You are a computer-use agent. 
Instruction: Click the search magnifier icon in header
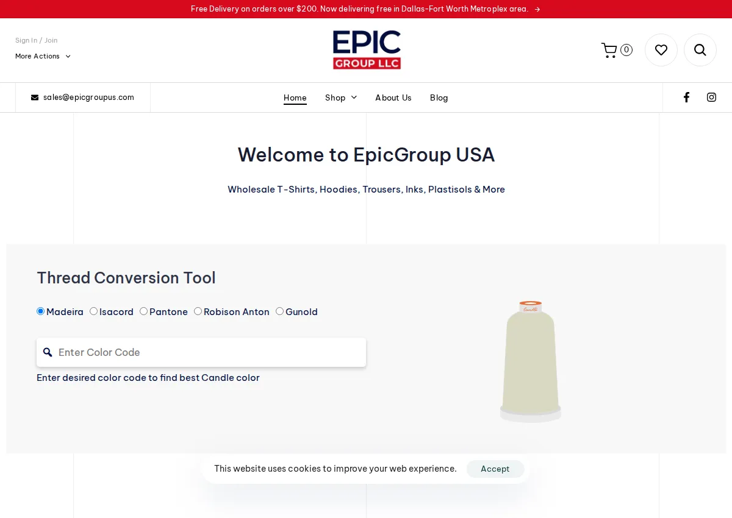[700, 50]
